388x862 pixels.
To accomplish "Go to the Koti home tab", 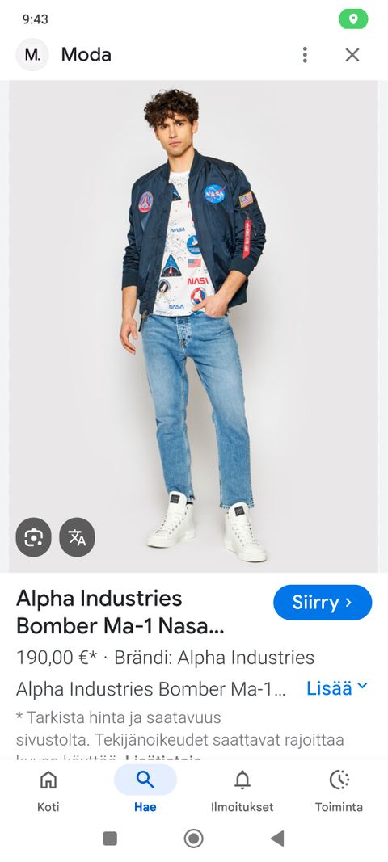I will coord(48,791).
